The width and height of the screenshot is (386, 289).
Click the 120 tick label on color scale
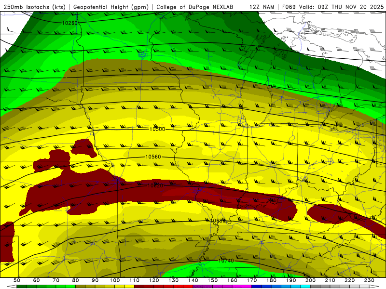(154, 280)
